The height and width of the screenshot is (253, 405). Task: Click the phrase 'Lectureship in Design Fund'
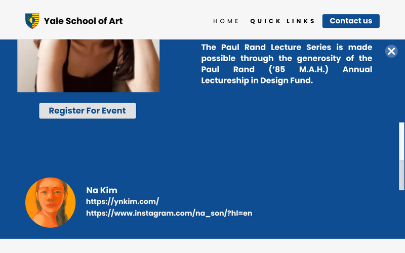pos(257,80)
